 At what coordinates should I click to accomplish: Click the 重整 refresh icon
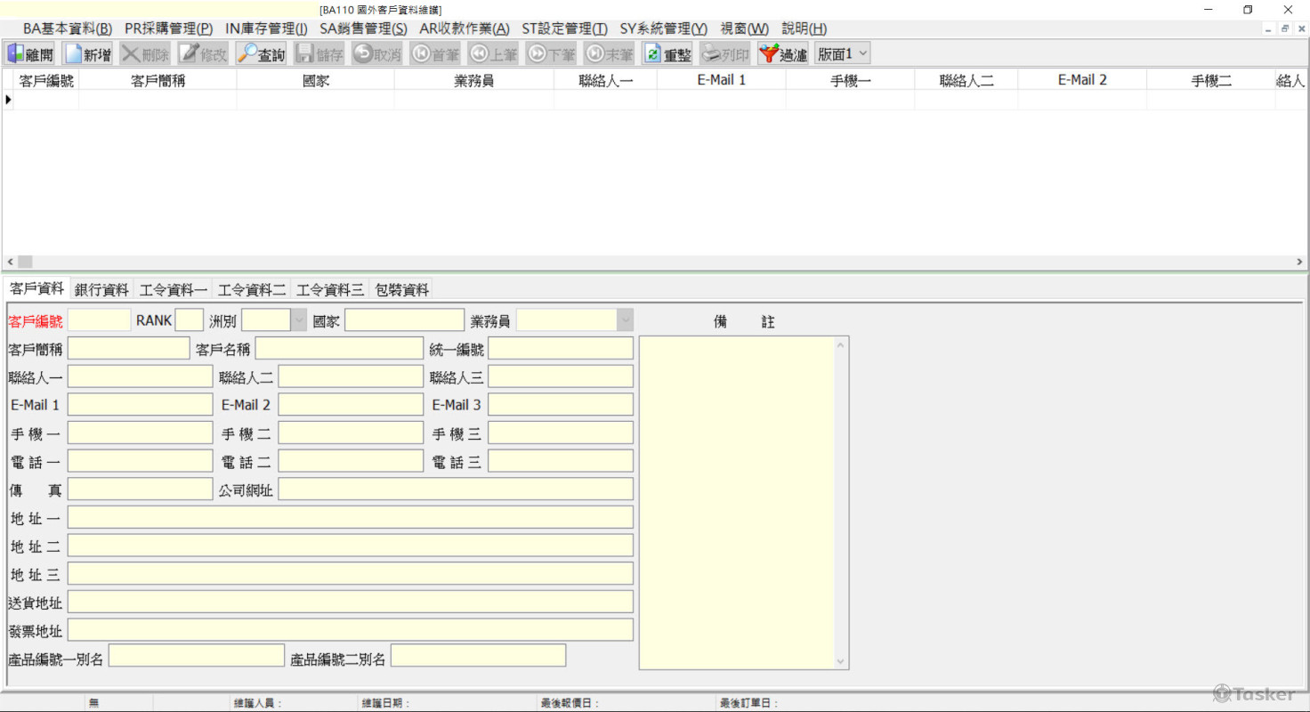coord(653,54)
